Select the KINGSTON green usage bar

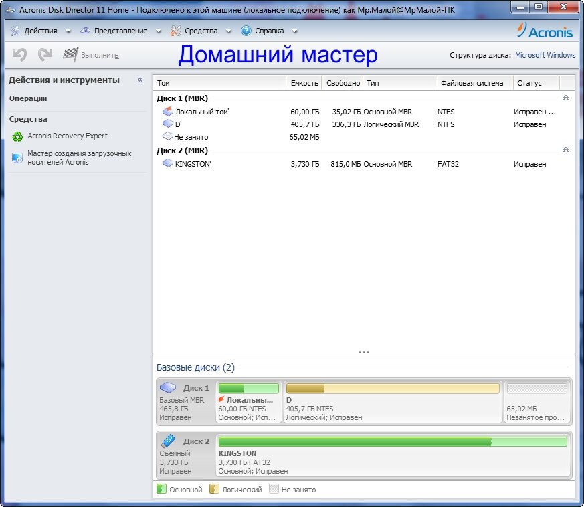(x=393, y=442)
